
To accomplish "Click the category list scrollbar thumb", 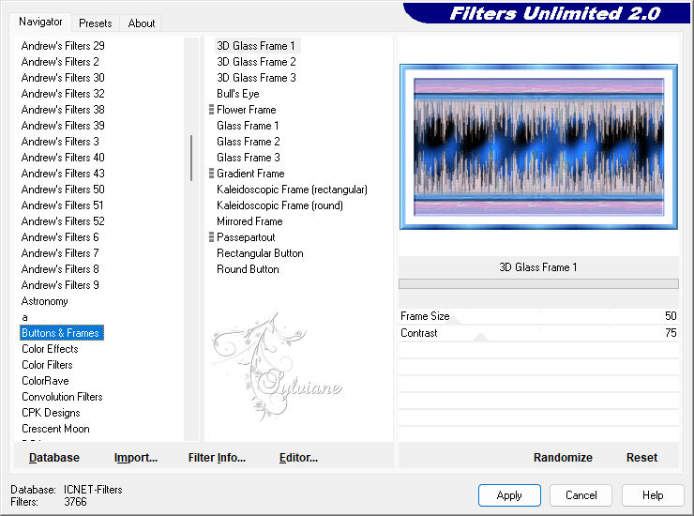I will pos(191,158).
